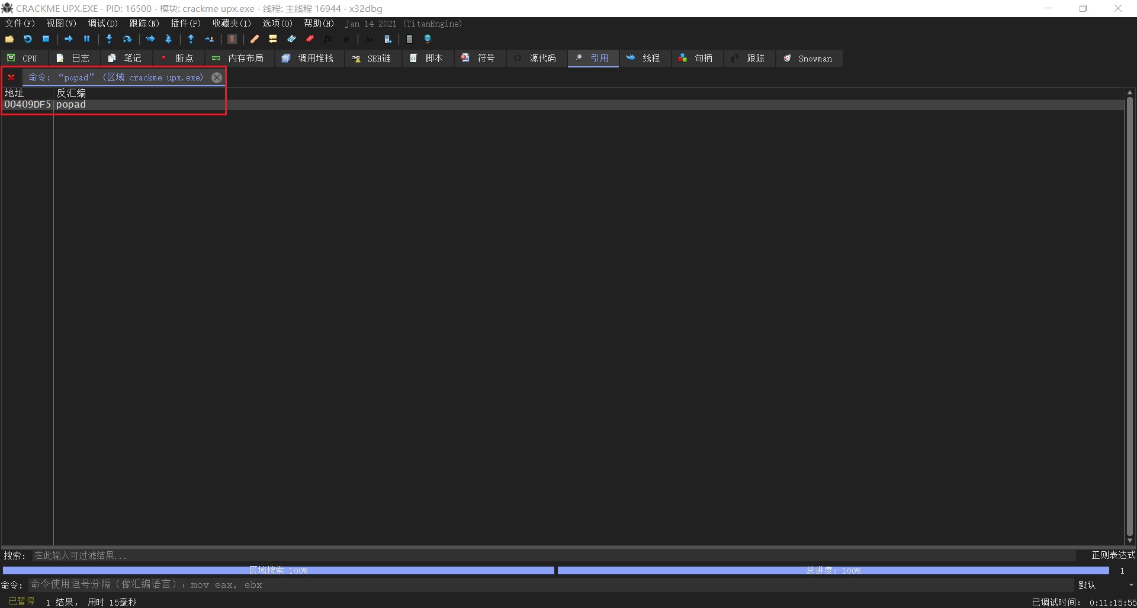1137x608 pixels.
Task: Search for strings with the Az icon
Action: pos(369,39)
